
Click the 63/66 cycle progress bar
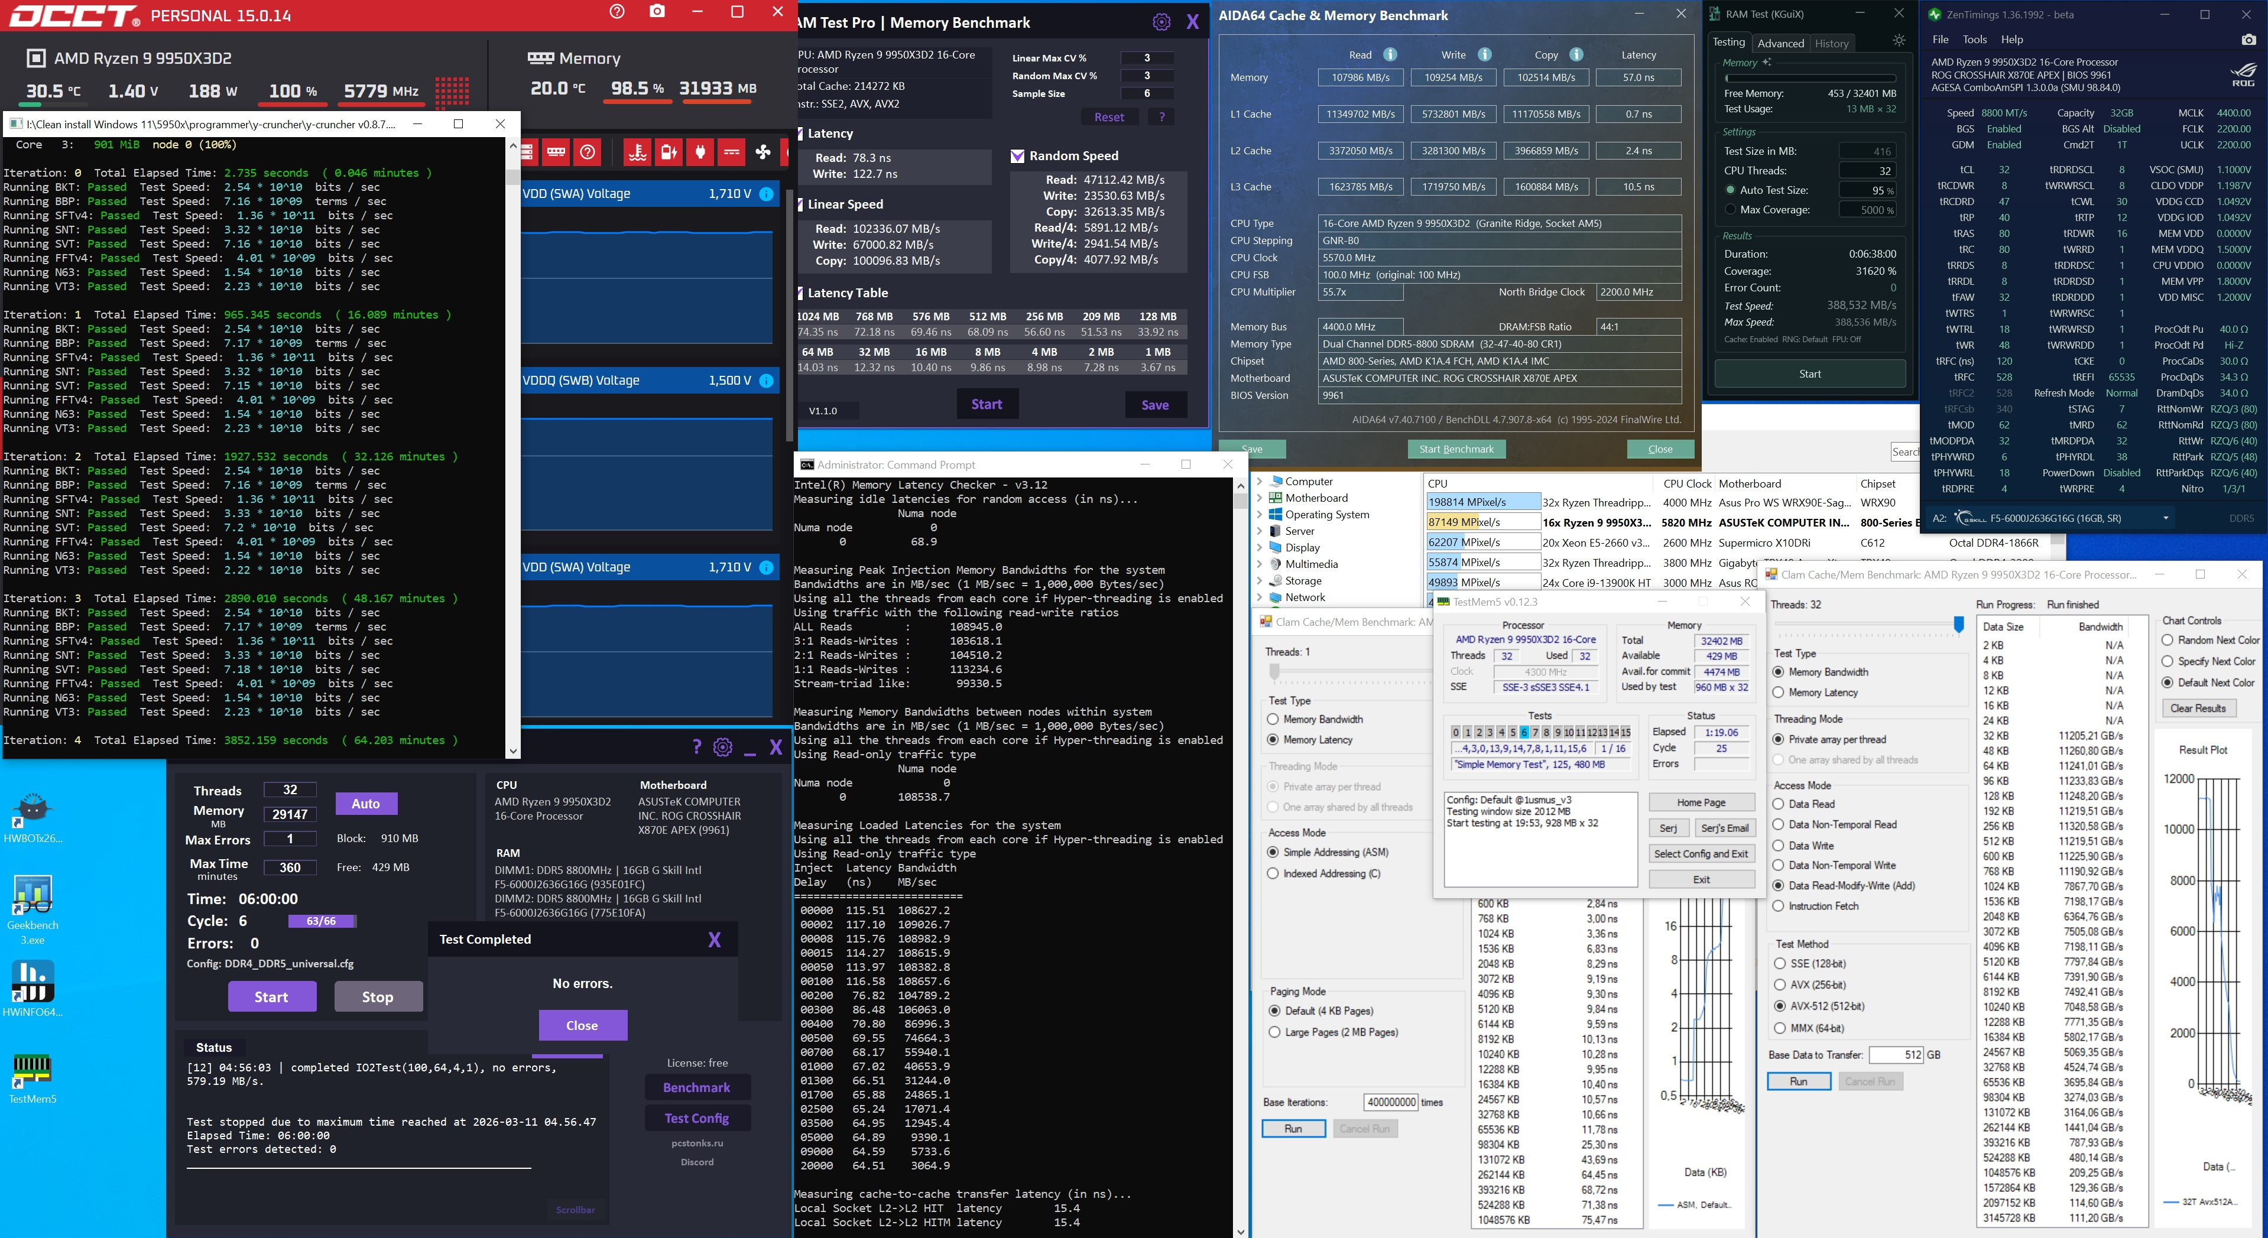coord(322,921)
